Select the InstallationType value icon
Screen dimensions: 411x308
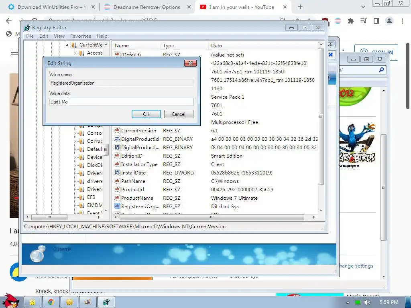(117, 164)
